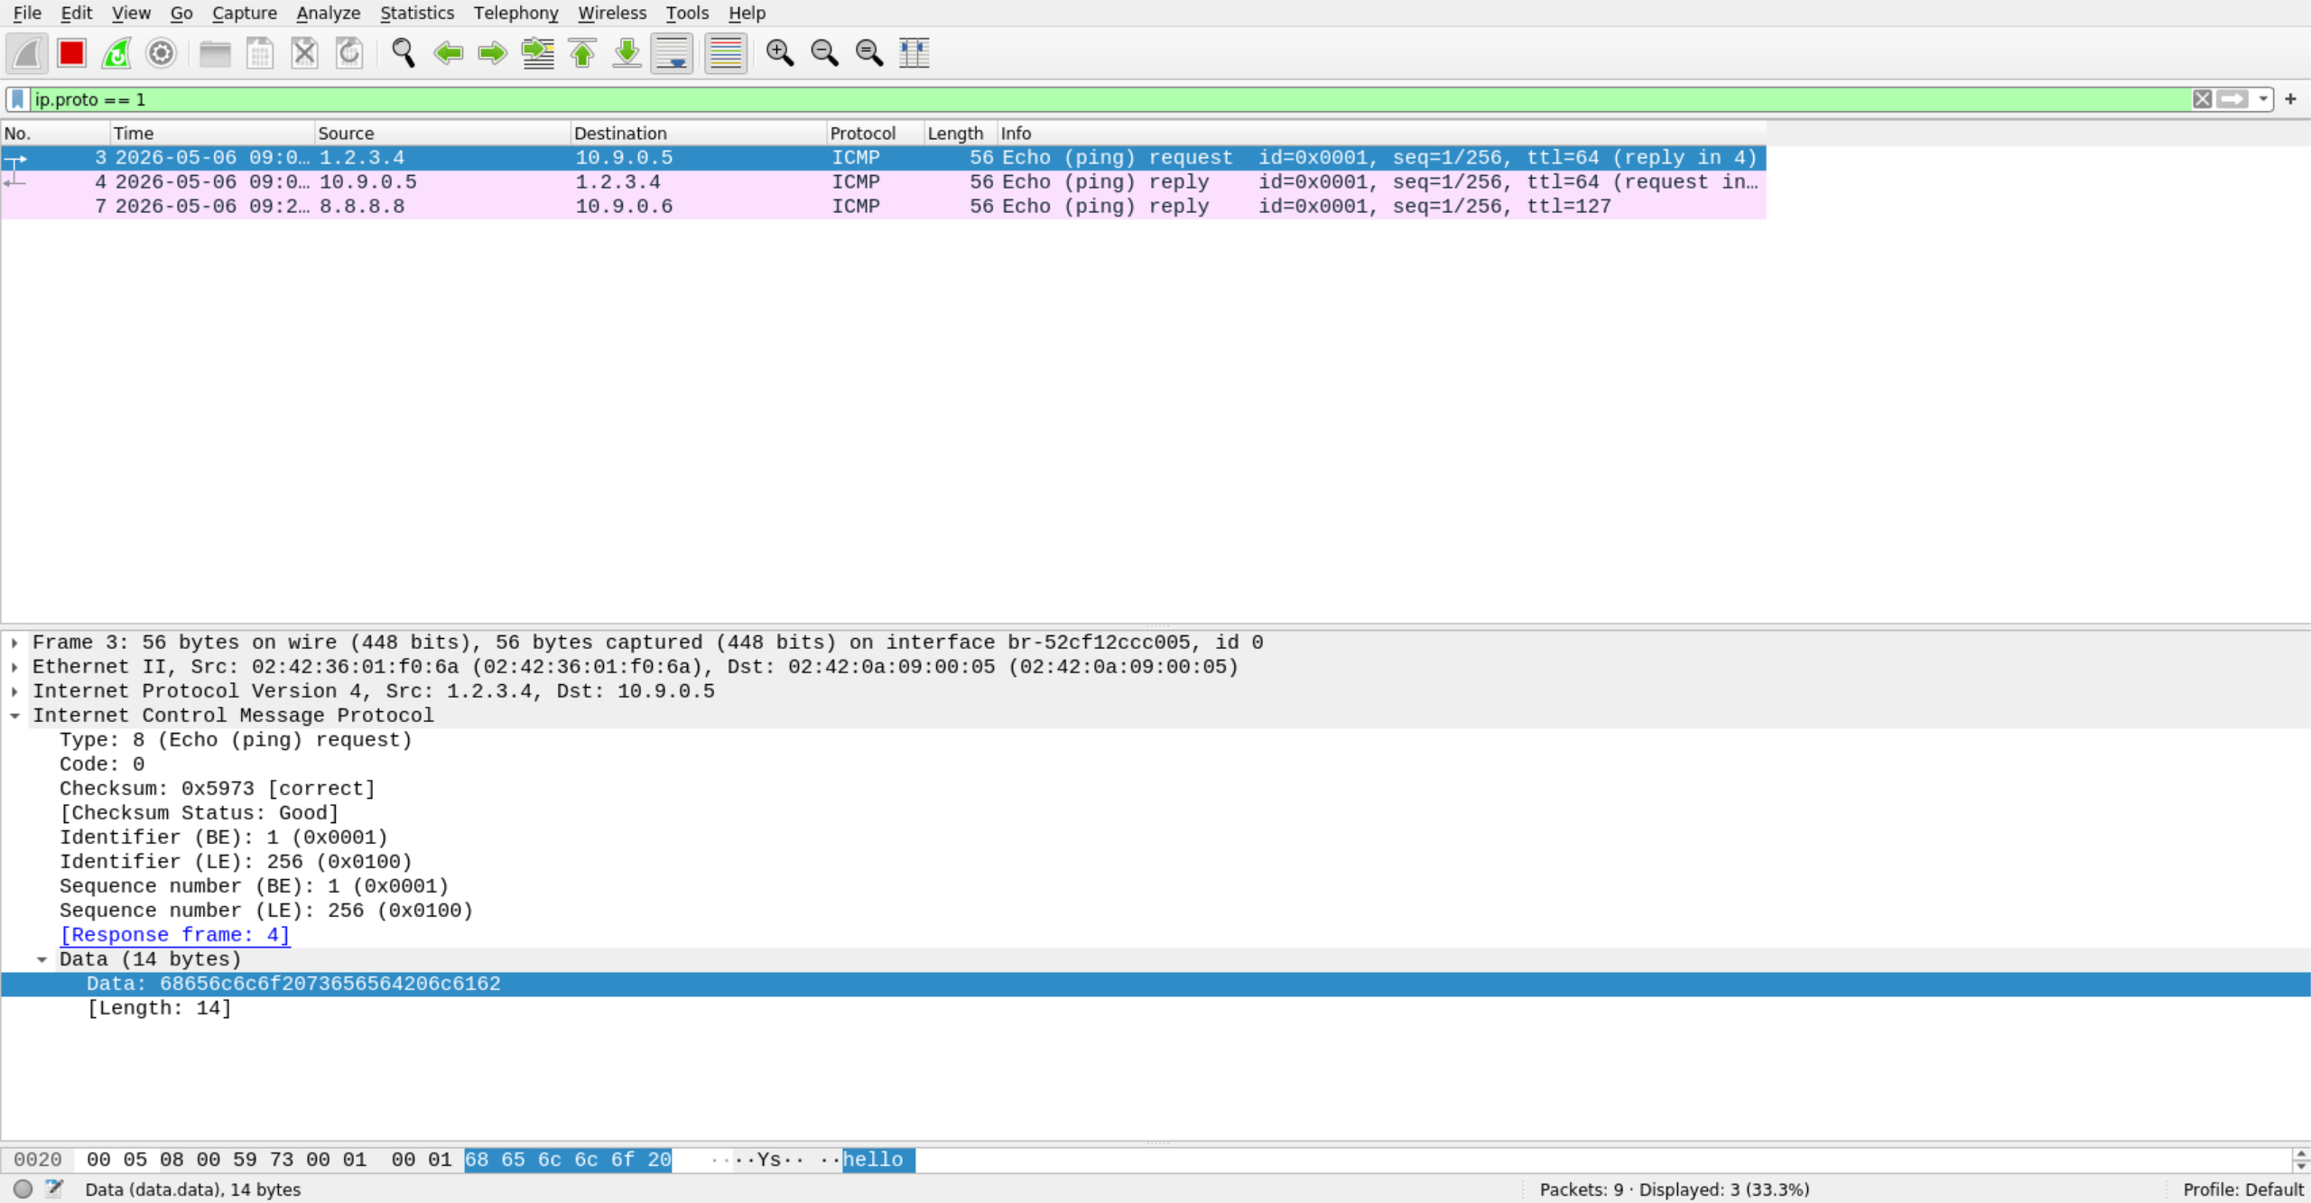The image size is (2311, 1203).
Task: Stop the running capture with red square
Action: click(71, 53)
